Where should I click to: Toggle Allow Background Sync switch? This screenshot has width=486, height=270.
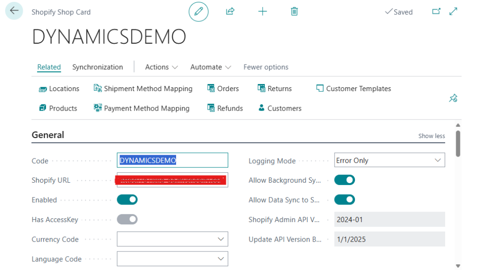(345, 180)
